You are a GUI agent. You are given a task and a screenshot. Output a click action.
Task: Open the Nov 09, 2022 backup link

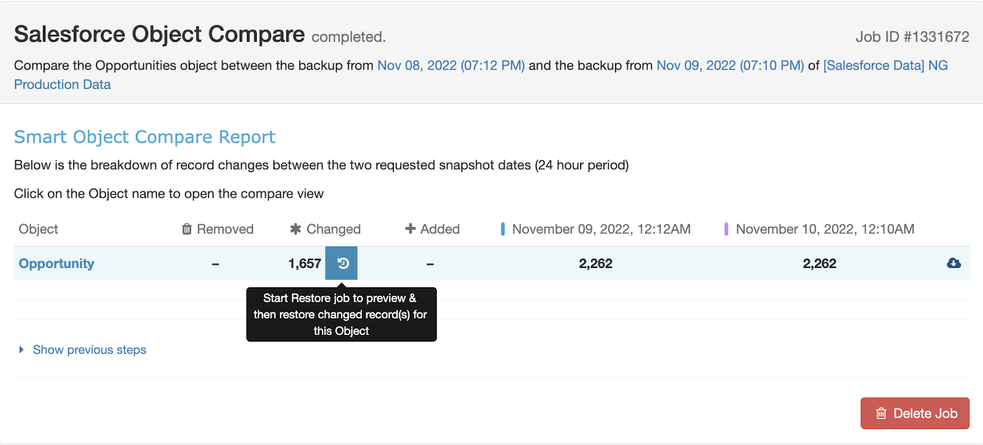coord(730,65)
